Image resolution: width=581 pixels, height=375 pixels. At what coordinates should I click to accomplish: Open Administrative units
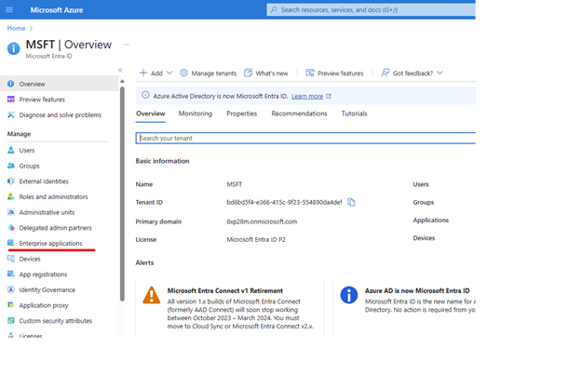click(x=47, y=212)
